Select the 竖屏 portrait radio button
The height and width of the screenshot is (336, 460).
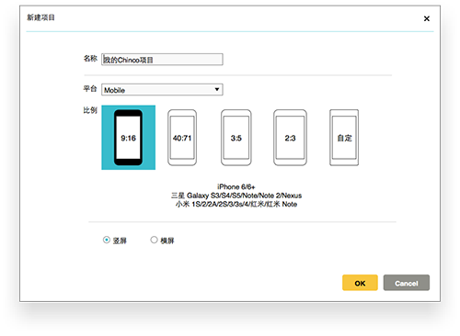point(107,240)
